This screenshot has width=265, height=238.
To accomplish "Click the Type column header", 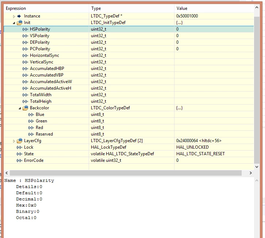I will (131, 8).
